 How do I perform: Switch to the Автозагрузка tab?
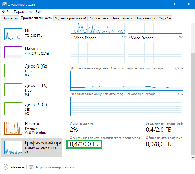[99, 18]
